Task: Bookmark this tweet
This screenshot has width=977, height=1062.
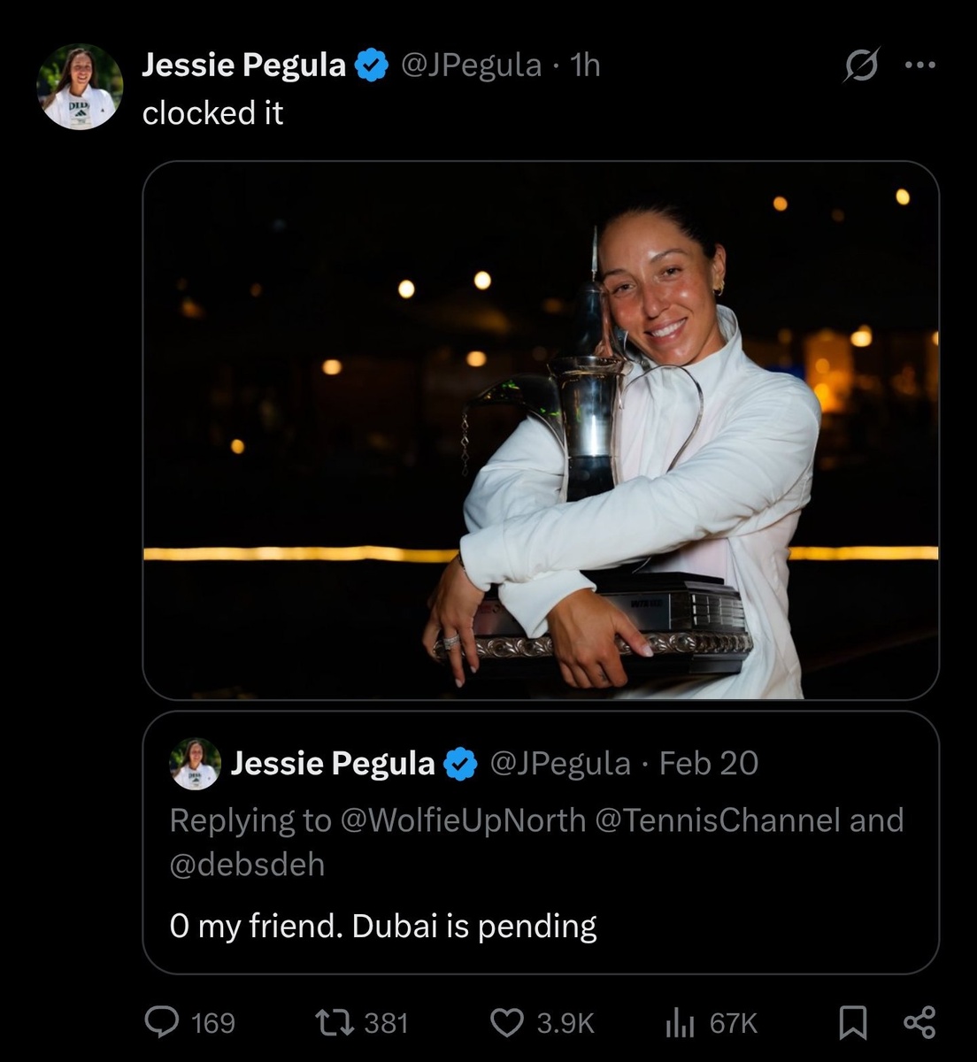Action: point(852,1023)
